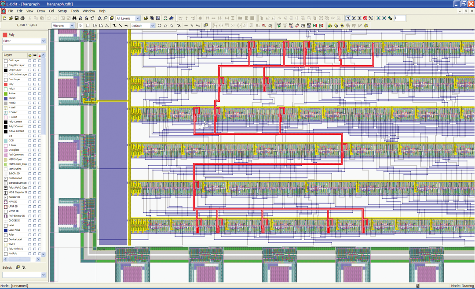Click the layer icon beside Select label

tap(18, 267)
